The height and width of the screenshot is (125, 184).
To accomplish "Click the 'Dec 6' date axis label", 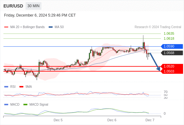I will pos(112,120).
